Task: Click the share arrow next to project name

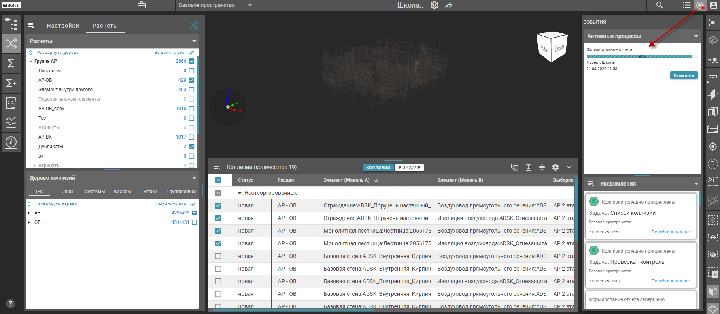Action: click(448, 6)
